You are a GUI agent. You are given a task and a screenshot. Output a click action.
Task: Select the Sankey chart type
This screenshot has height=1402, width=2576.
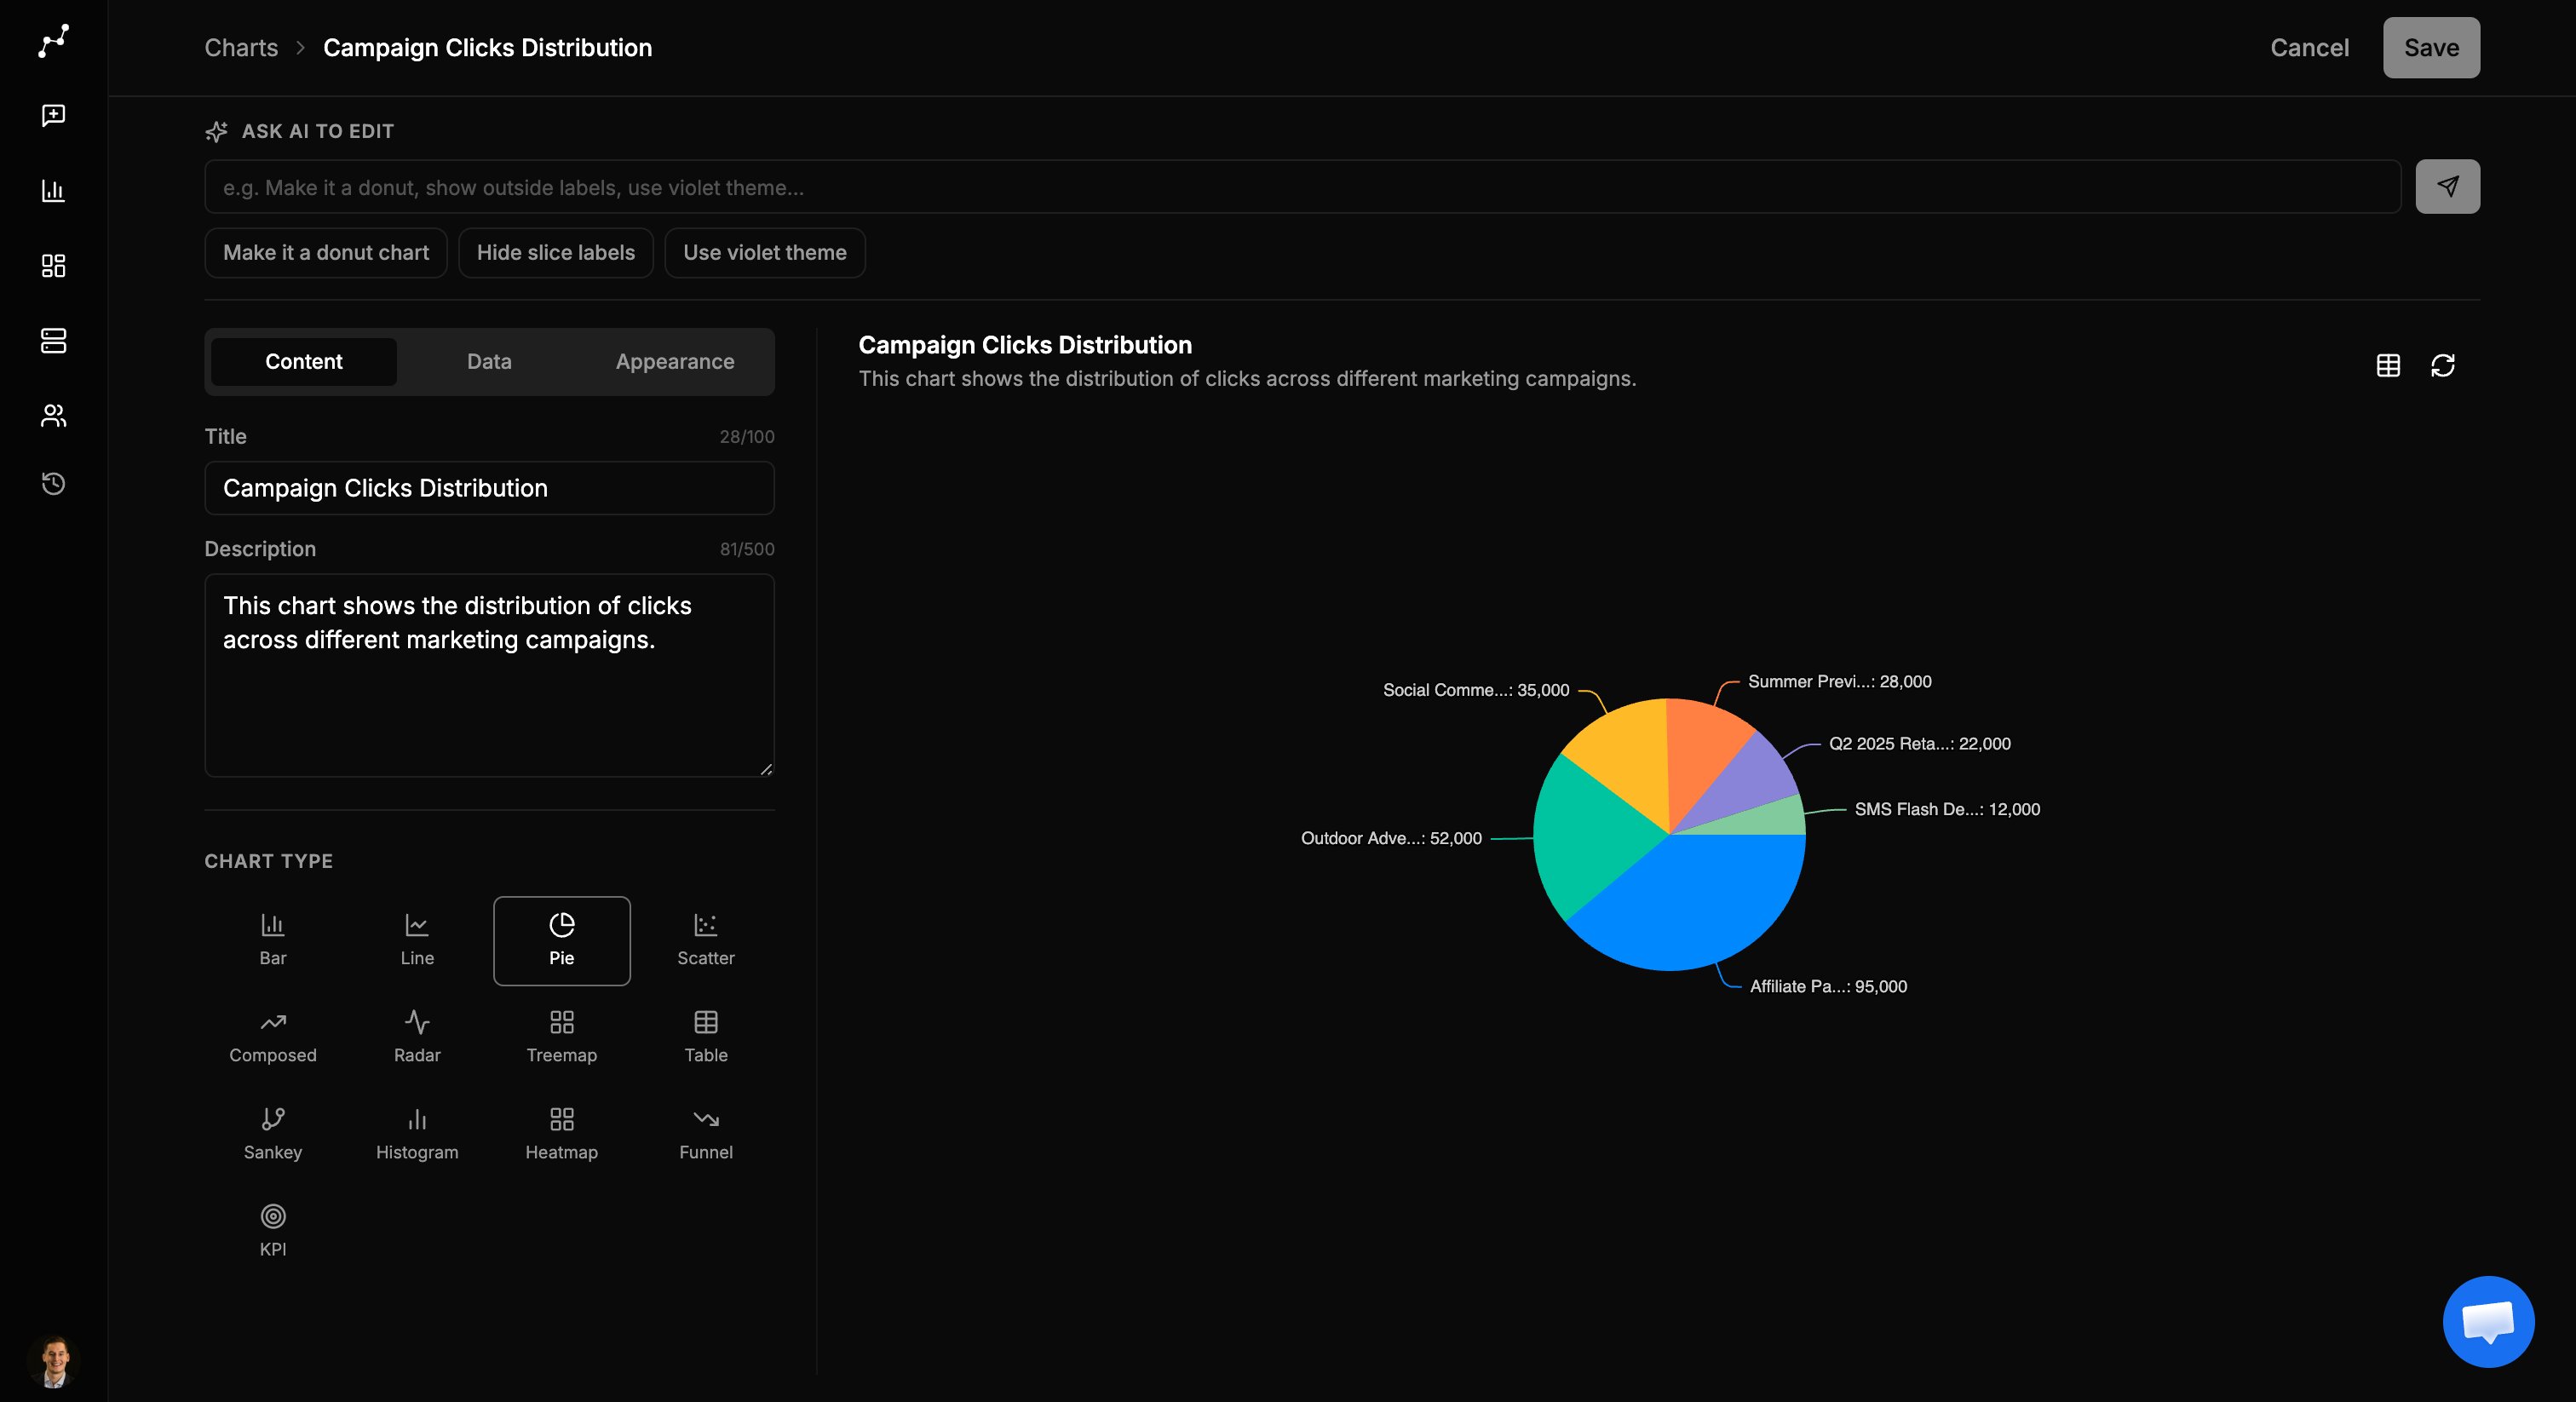273,1134
